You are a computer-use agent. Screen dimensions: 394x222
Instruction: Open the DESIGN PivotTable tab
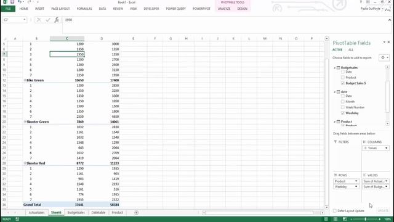pos(242,9)
